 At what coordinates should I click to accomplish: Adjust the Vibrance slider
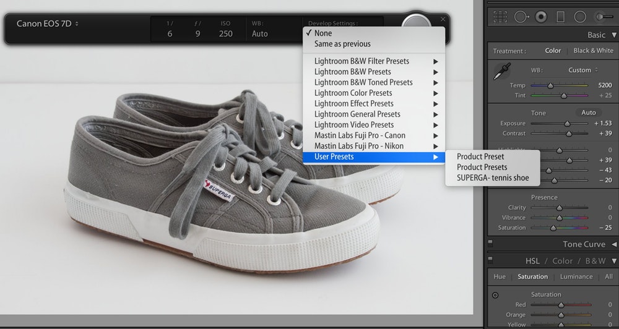tap(560, 218)
